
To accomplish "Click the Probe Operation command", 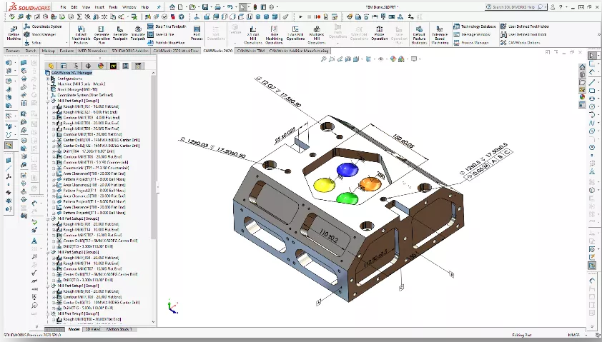I will click(380, 34).
